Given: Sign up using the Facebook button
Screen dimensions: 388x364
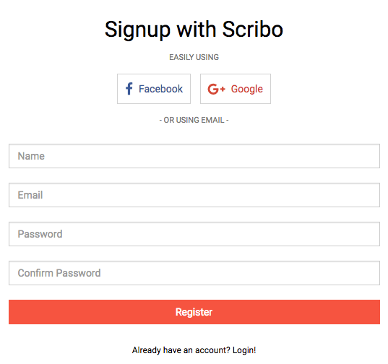Looking at the screenshot, I should click(154, 89).
